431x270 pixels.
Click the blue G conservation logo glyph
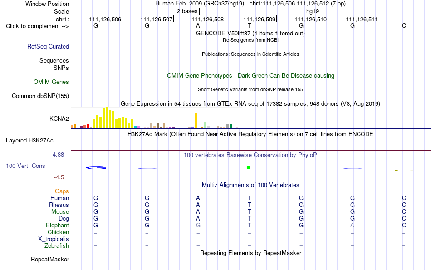tap(96, 168)
